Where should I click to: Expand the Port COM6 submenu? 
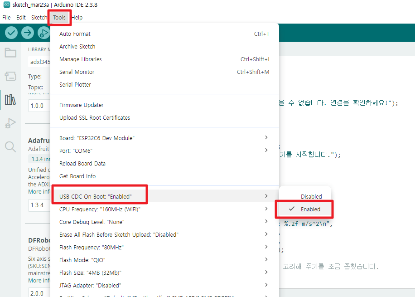164,151
